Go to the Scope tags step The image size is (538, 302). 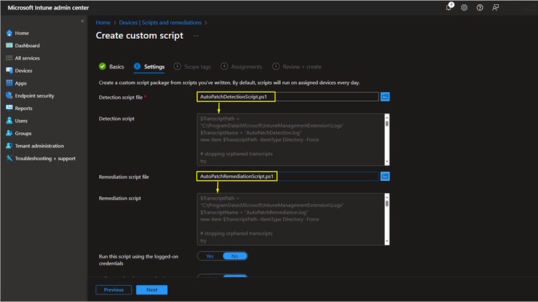(x=192, y=66)
